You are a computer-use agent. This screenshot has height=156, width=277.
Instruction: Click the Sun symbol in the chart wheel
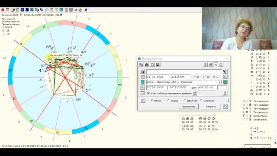(x=42, y=65)
